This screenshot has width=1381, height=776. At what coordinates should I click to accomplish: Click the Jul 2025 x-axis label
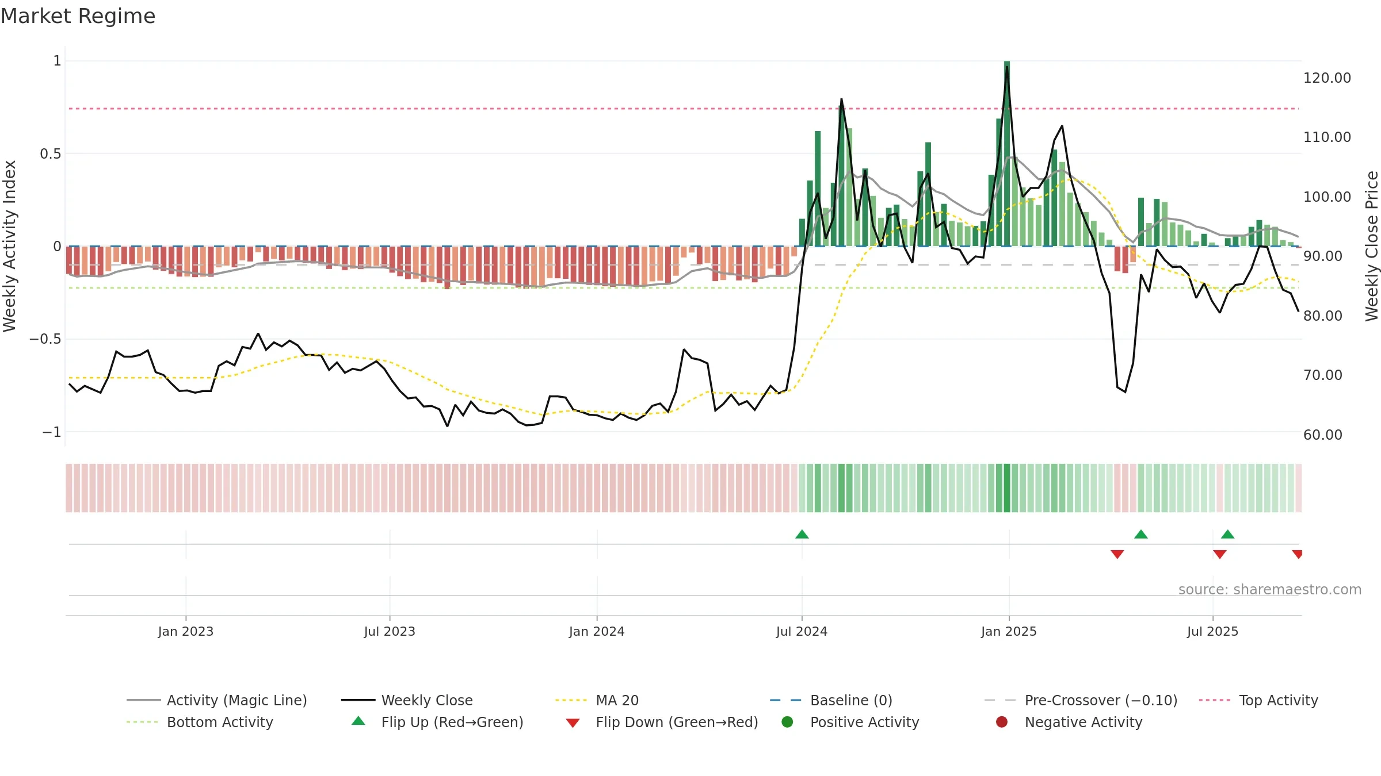click(1212, 632)
